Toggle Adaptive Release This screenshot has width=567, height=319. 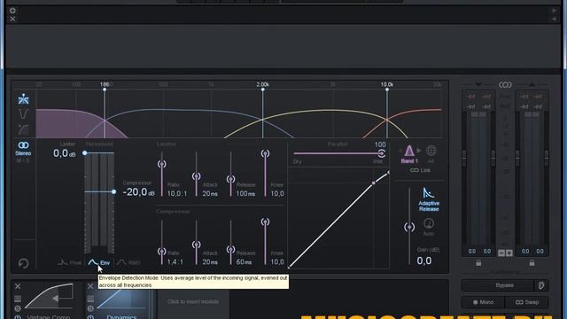429,199
